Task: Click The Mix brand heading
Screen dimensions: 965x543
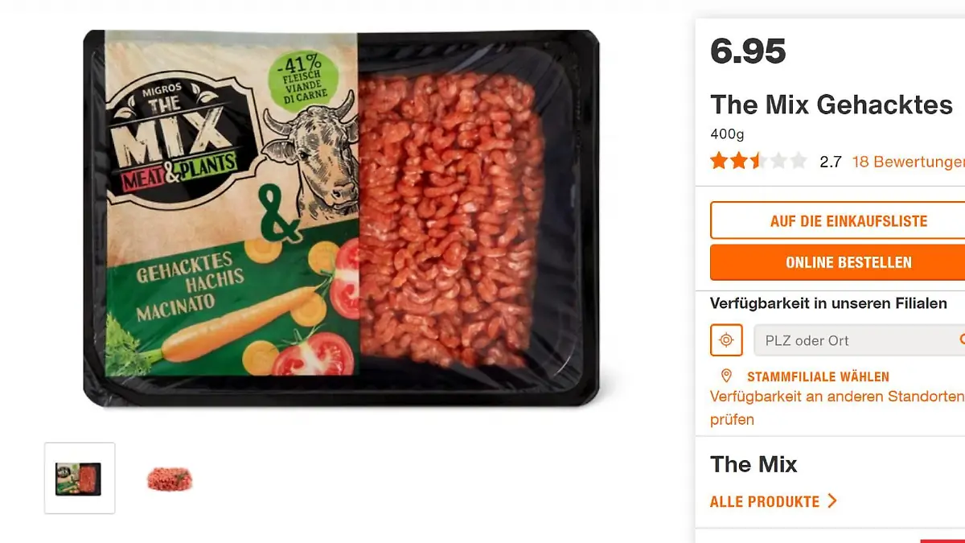Action: [x=754, y=464]
